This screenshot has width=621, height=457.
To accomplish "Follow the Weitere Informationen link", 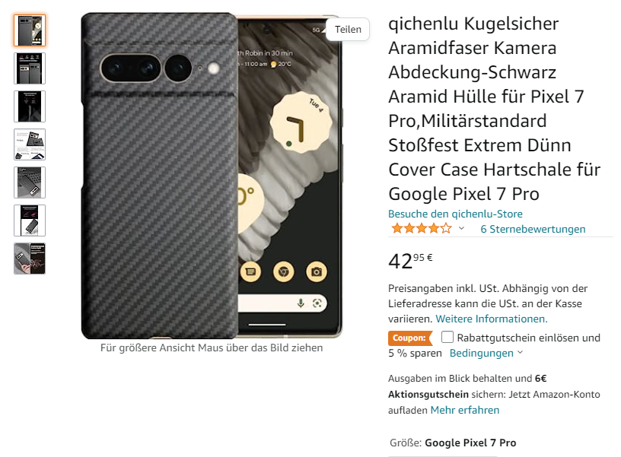I will (x=492, y=319).
